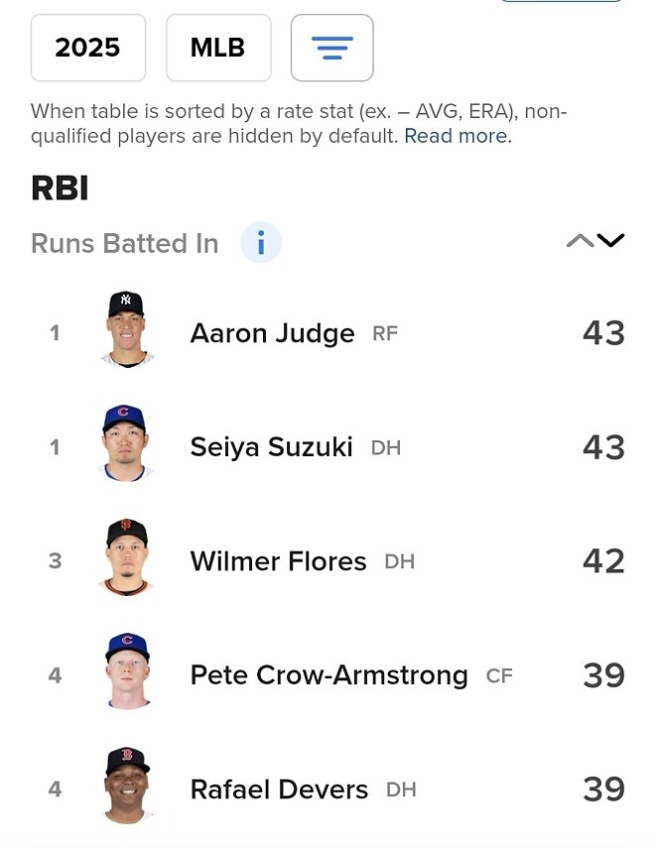Open the 2025 season dropdown
This screenshot has width=655, height=848.
point(88,48)
